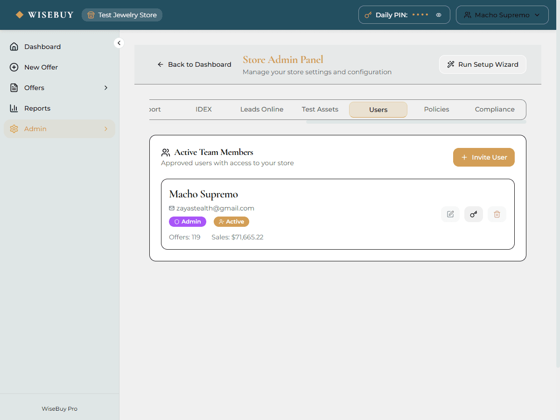Select New Offer in the sidebar
This screenshot has height=420, width=560.
tap(41, 67)
